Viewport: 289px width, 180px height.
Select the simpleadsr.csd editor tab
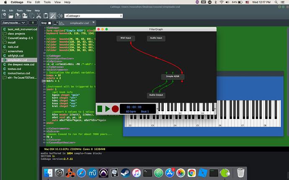point(79,23)
